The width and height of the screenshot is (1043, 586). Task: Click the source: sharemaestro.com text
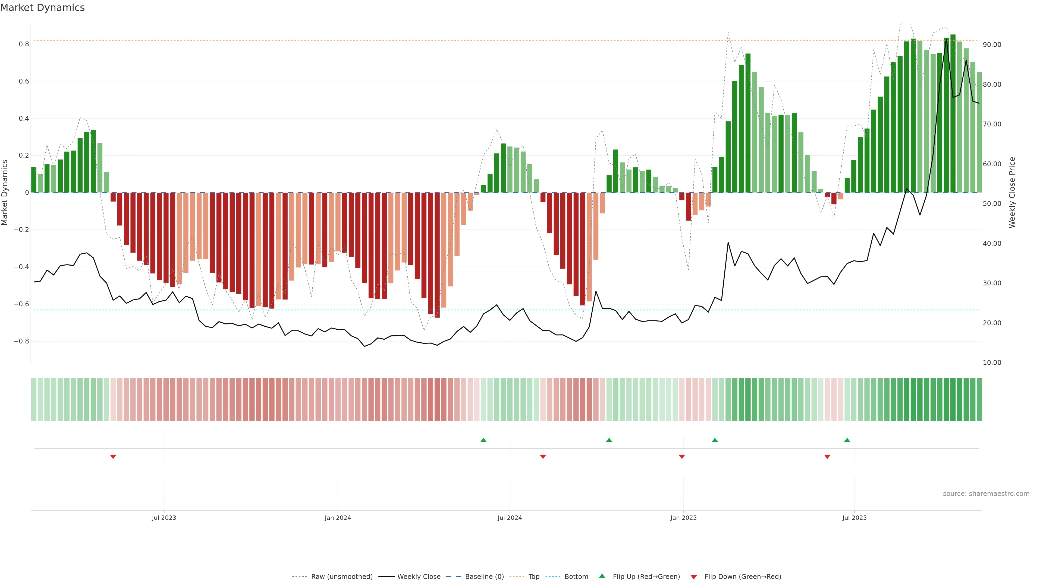986,494
